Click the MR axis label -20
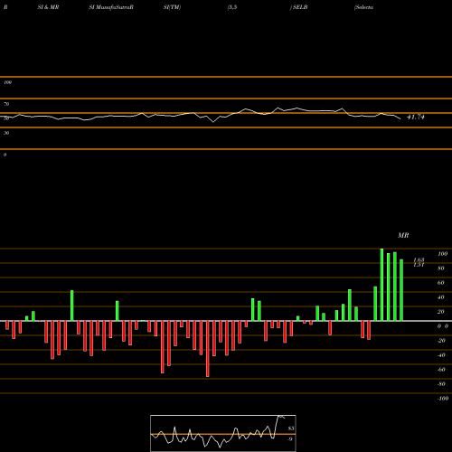Viewport: 452px width, 452px height. pyautogui.click(x=441, y=341)
